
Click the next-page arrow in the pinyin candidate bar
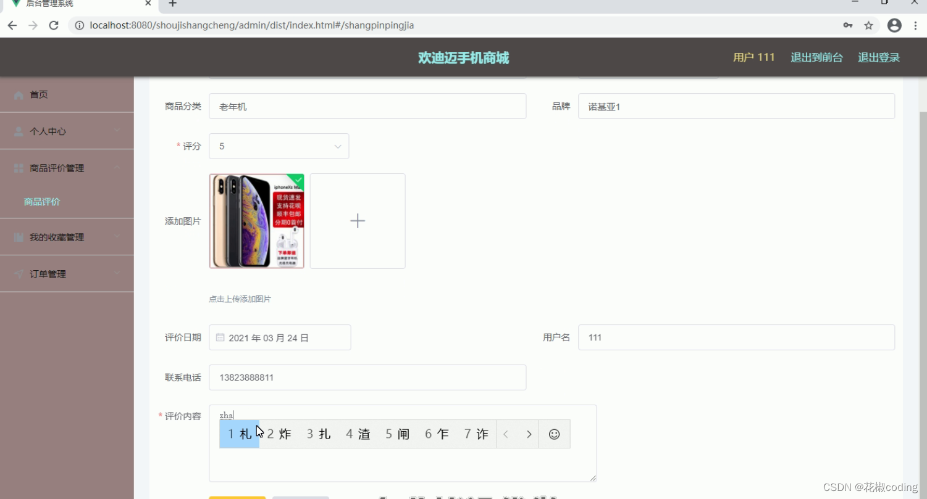click(x=529, y=434)
